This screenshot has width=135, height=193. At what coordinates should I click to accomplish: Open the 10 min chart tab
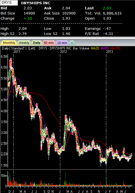[x=62, y=43]
